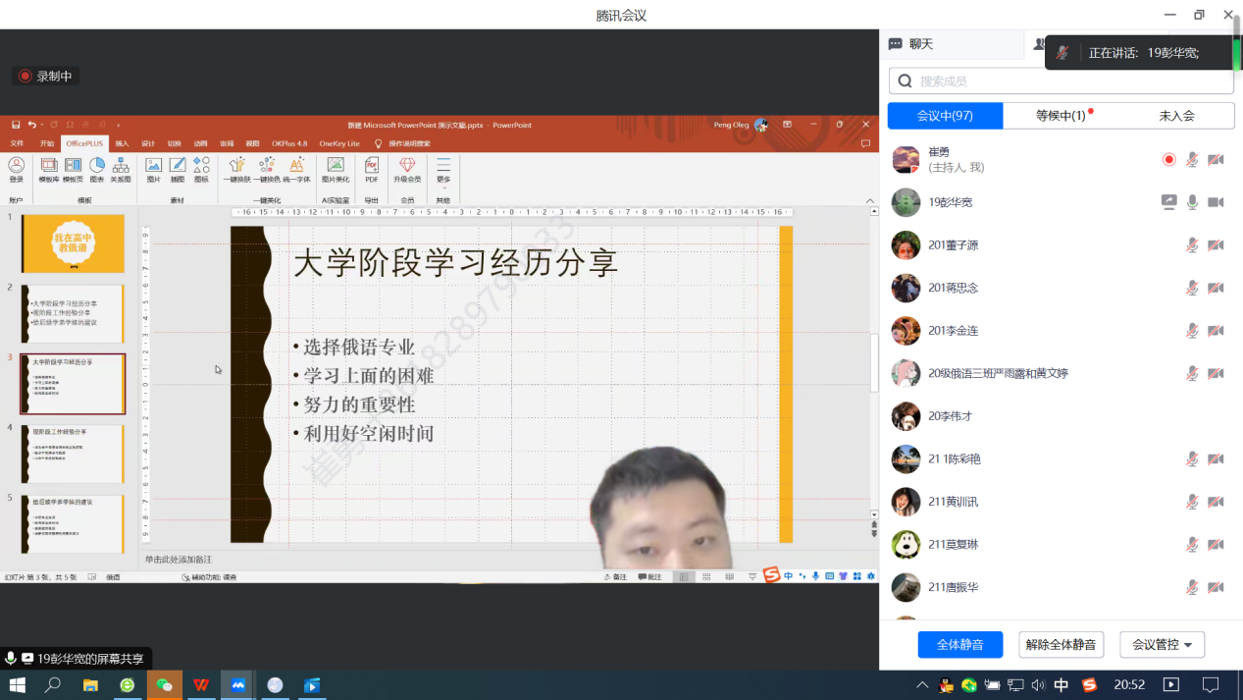Open WeChat from the Windows taskbar
This screenshot has width=1243, height=700.
click(x=164, y=685)
